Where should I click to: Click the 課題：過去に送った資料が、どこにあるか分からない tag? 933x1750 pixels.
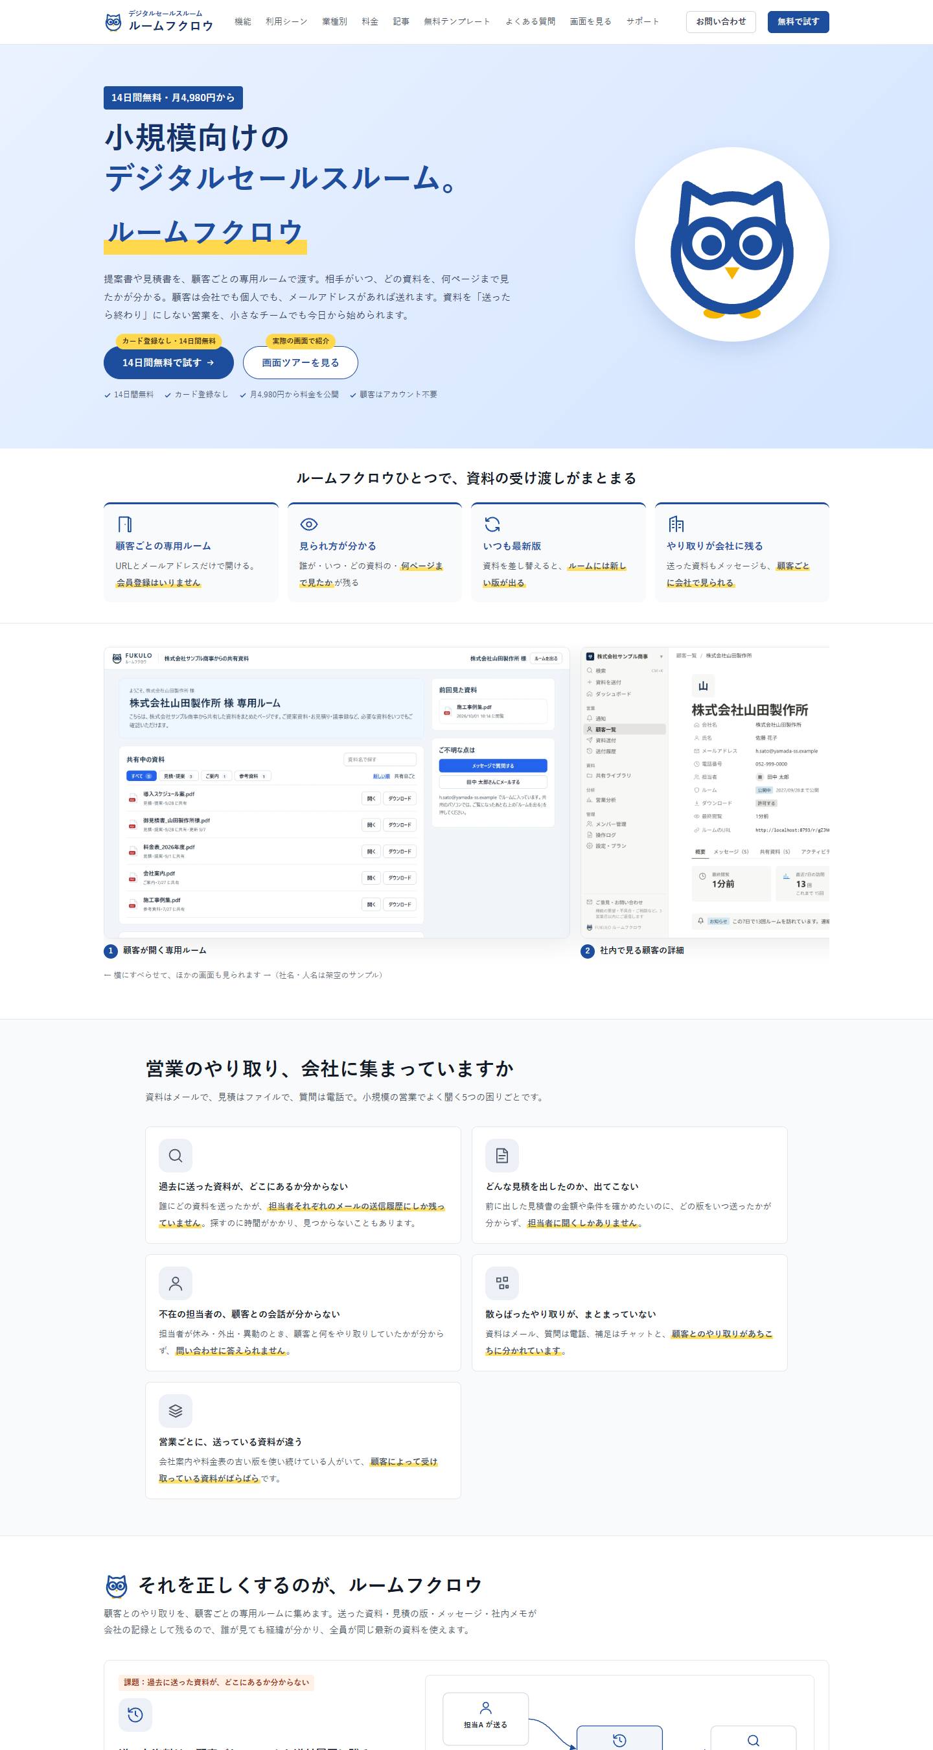(x=216, y=1682)
